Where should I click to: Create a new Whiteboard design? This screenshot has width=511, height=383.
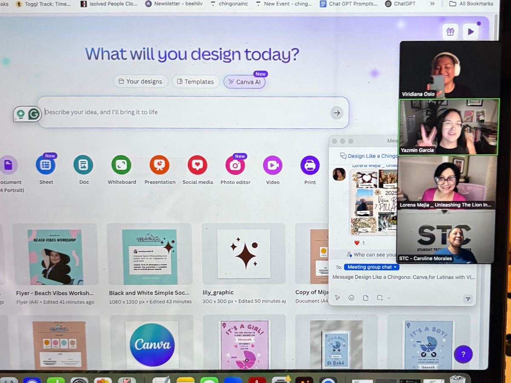pos(121,165)
